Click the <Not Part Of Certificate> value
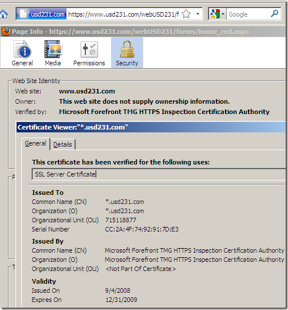Image resolution: width=288 pixels, height=310 pixels. point(140,269)
